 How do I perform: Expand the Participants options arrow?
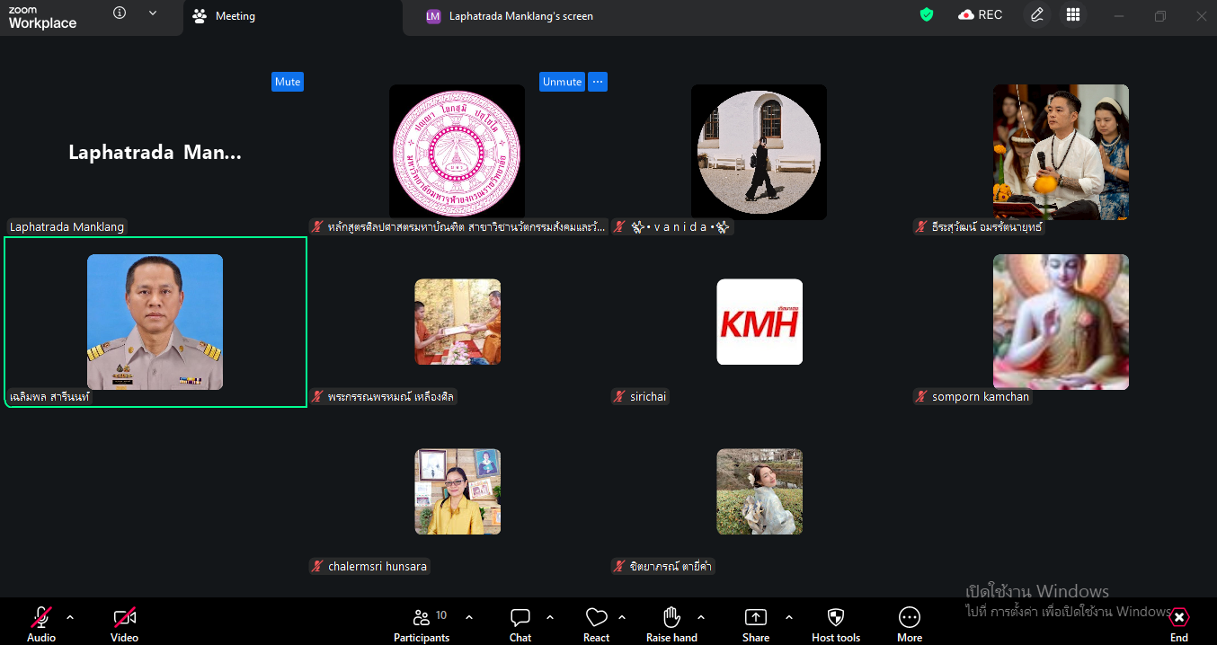tap(468, 617)
